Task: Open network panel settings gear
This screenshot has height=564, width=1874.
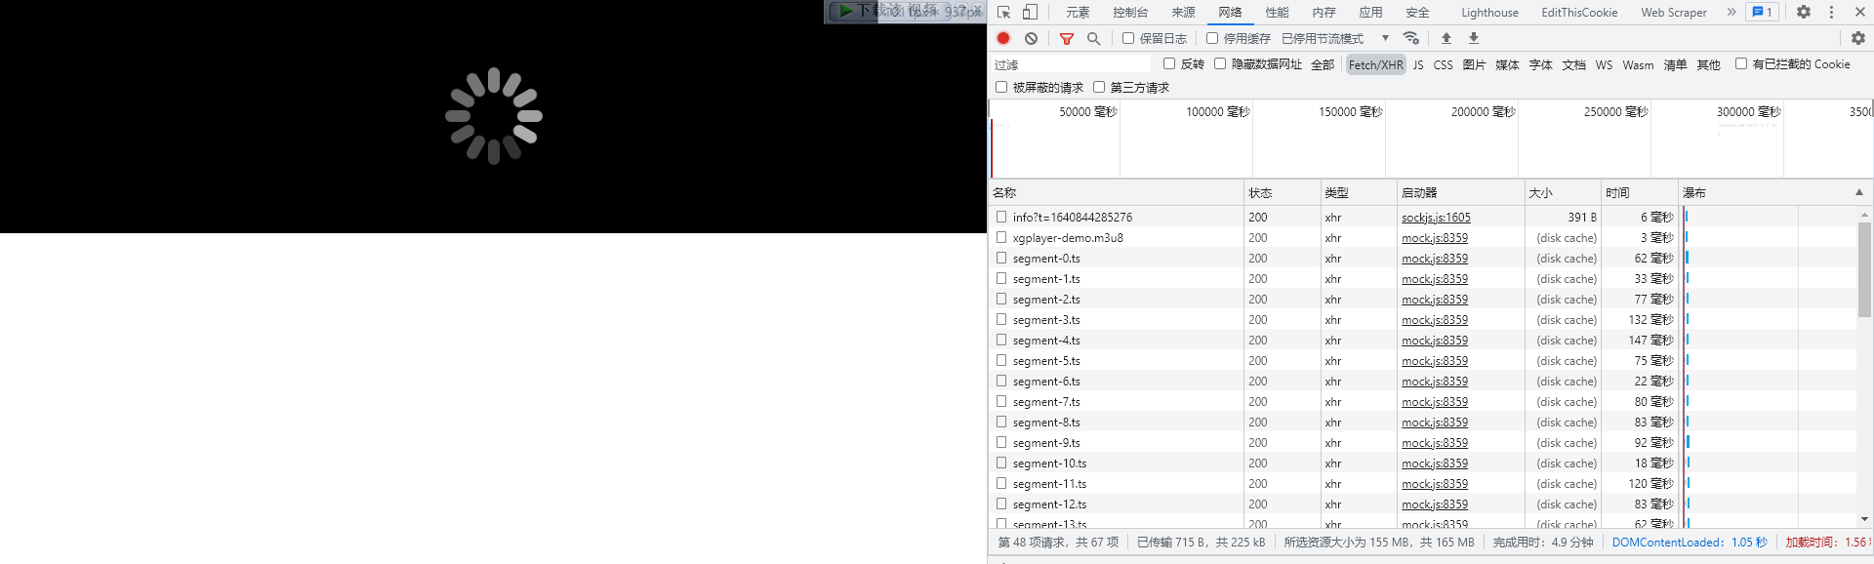Action: 1858,38
